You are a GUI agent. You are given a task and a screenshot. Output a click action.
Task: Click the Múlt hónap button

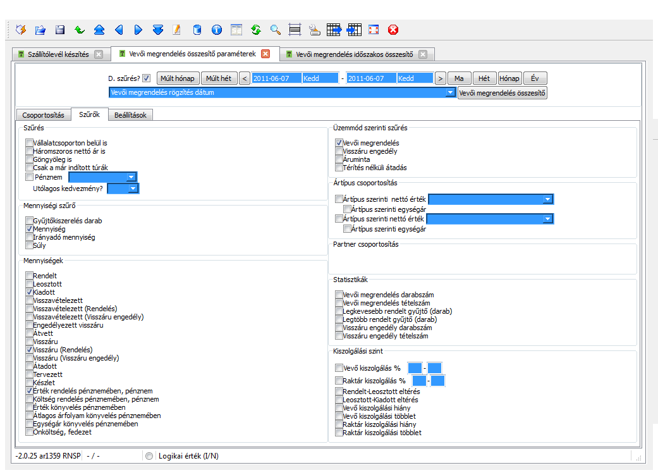point(178,78)
